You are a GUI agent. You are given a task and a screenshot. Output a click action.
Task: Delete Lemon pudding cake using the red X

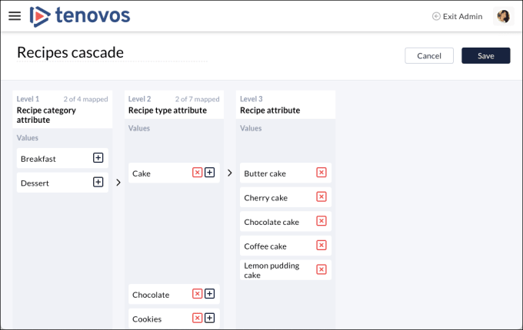click(321, 269)
